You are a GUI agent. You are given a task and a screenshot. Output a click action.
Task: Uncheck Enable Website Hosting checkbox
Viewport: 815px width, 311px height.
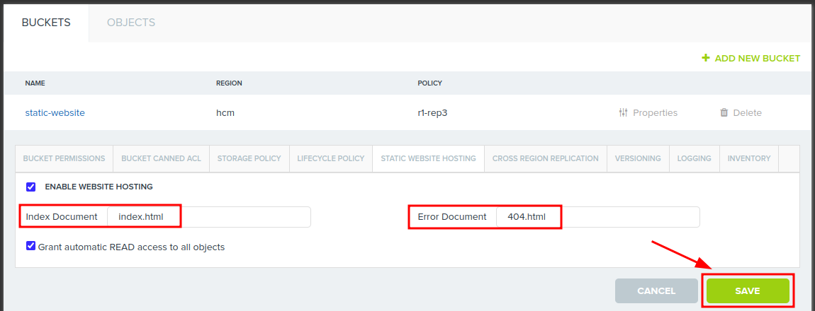pyautogui.click(x=30, y=187)
